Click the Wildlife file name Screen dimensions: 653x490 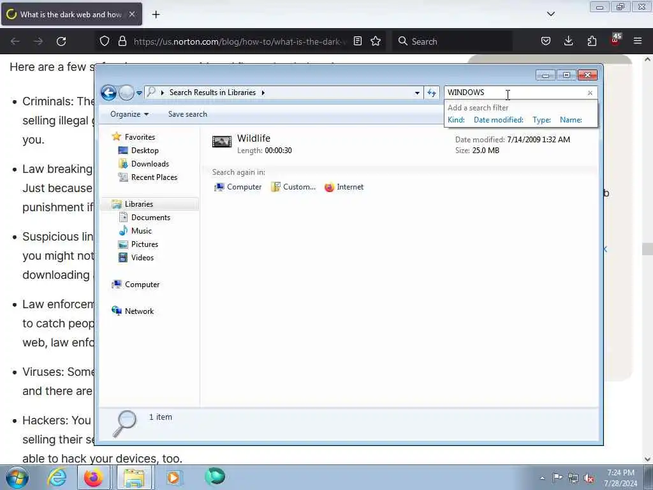pos(254,138)
